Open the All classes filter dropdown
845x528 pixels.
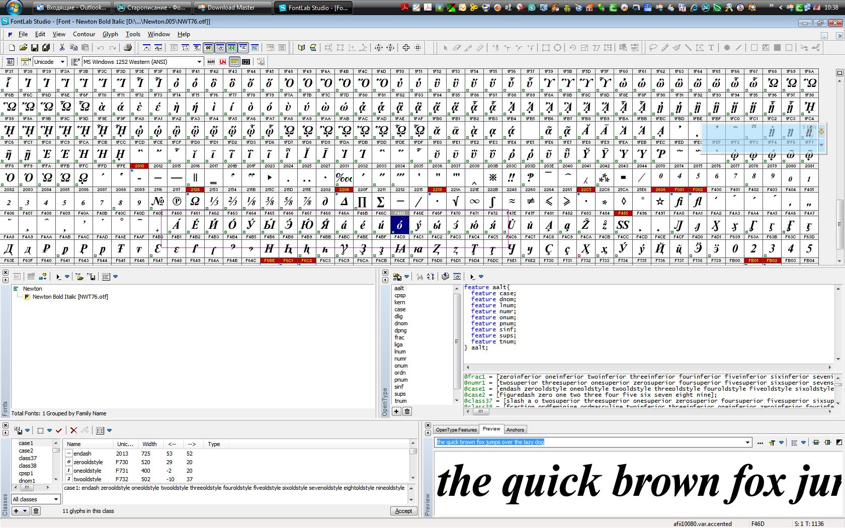(56, 499)
